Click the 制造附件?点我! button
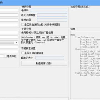The height and width of the screenshot is (100, 100). point(44,63)
